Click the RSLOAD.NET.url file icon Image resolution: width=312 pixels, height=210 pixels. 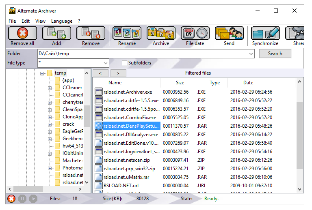tap(98, 186)
